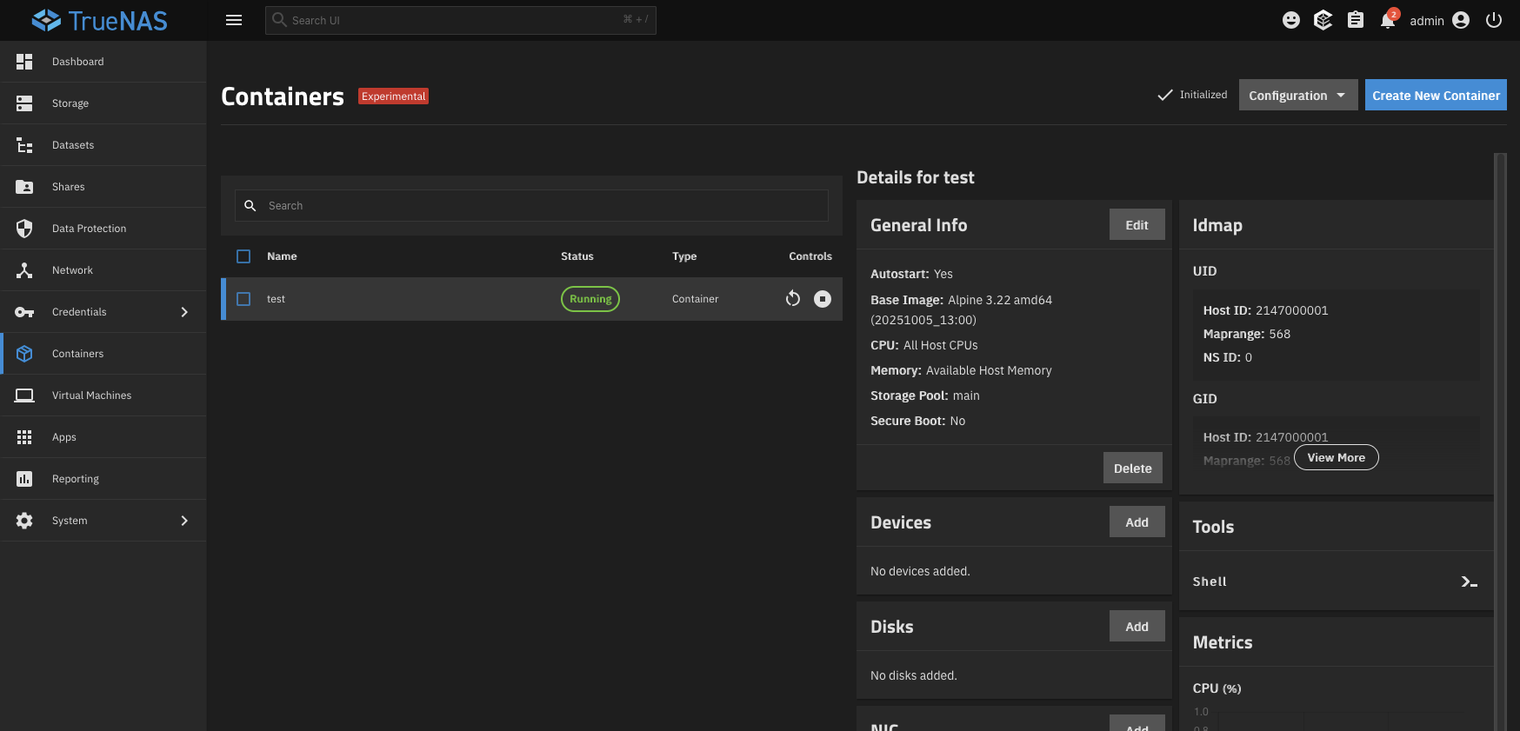Open the alerts notification bell
Viewport: 1520px width, 731px height.
1387,21
